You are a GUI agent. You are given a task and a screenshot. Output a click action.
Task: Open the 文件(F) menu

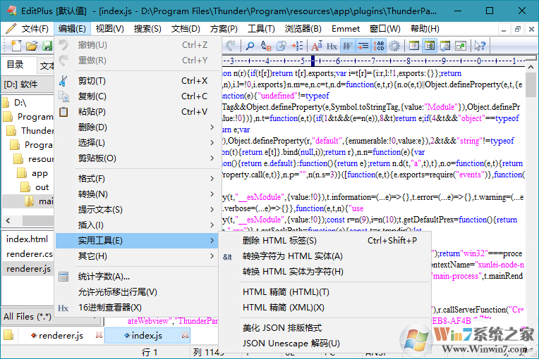(35, 29)
